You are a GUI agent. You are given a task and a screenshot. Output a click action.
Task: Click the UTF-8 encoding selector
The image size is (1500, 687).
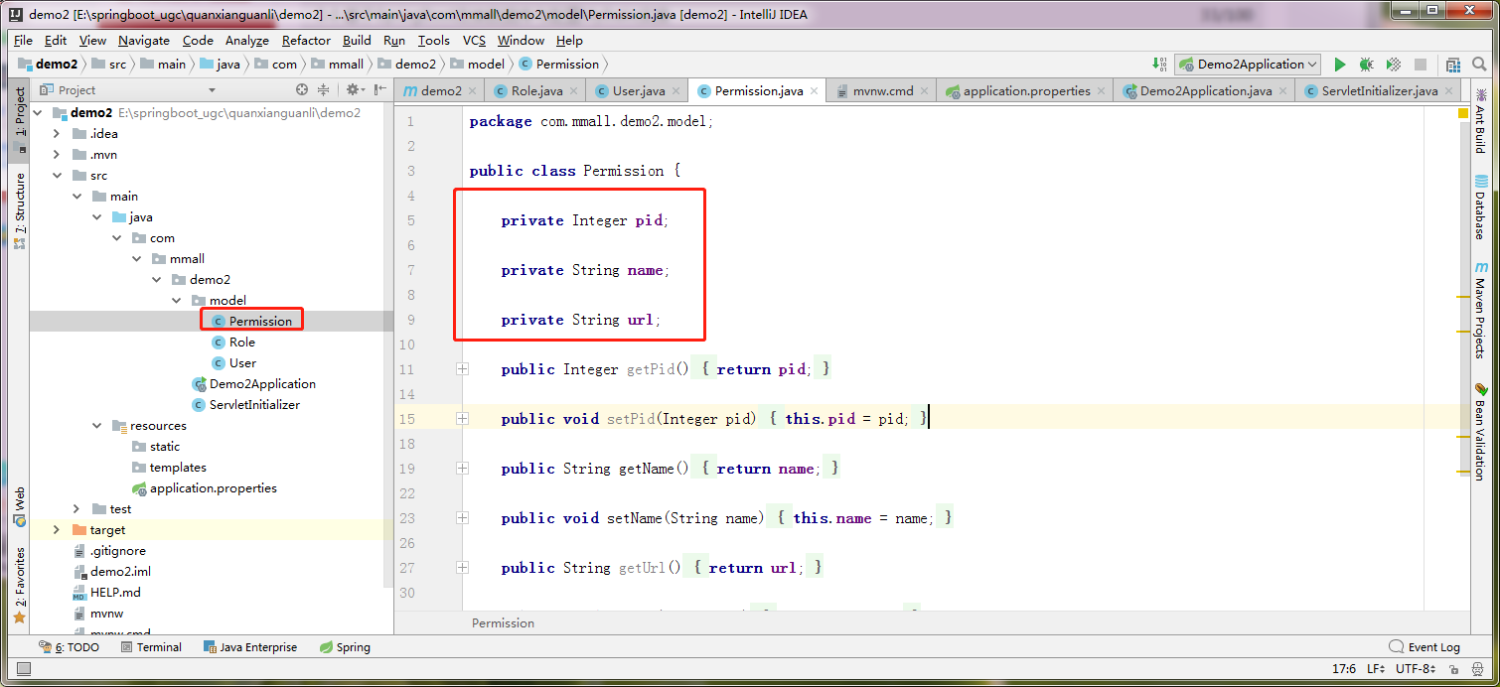tap(1417, 669)
